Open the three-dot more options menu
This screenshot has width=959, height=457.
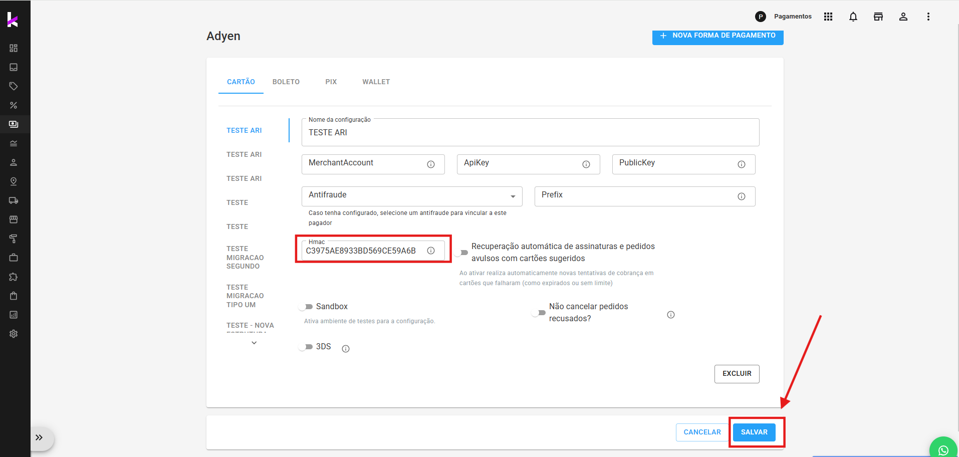click(x=928, y=17)
